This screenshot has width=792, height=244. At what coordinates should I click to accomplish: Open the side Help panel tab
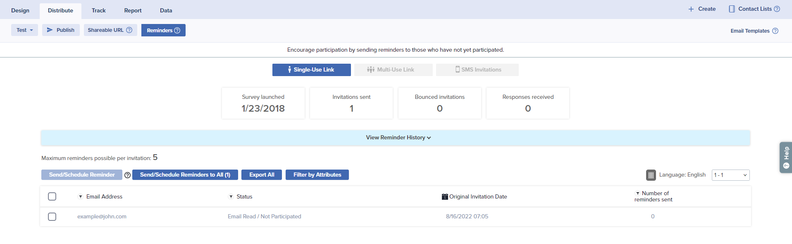point(786,158)
